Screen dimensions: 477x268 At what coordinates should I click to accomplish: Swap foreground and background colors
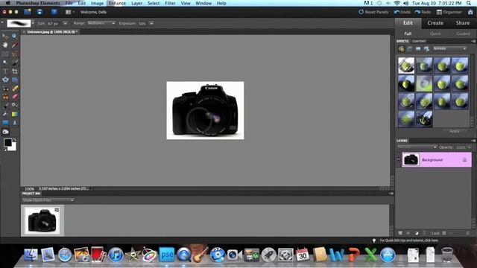tap(14, 140)
